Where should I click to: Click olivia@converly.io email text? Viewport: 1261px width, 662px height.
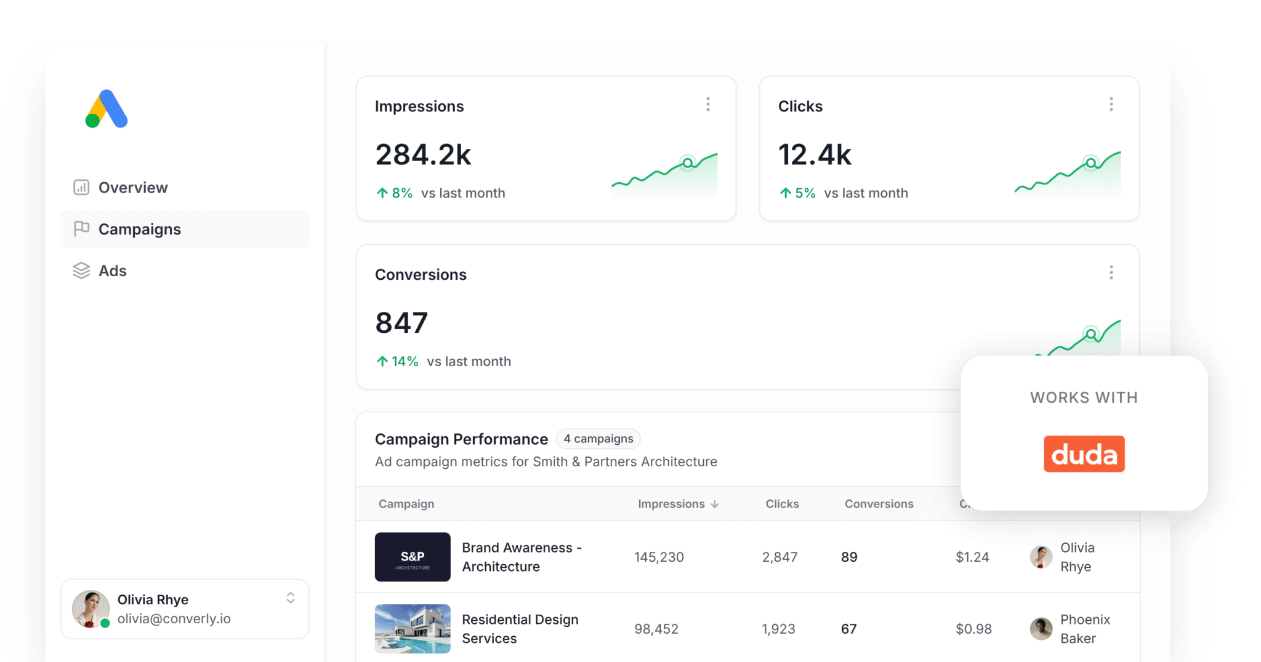pos(174,619)
